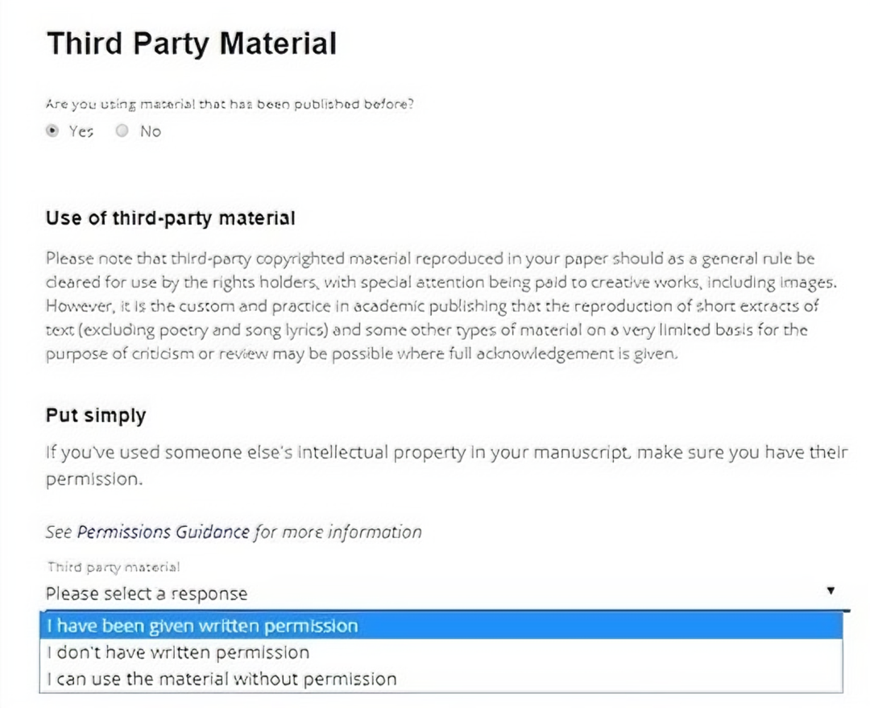Click the 'Third Party Material' page heading
The width and height of the screenshot is (870, 708).
[192, 43]
